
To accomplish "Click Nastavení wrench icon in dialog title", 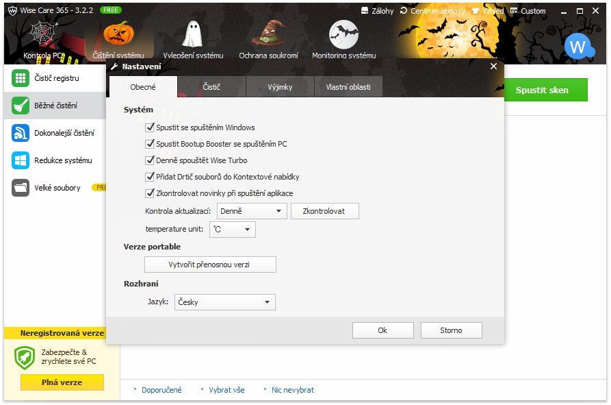I will coord(114,66).
